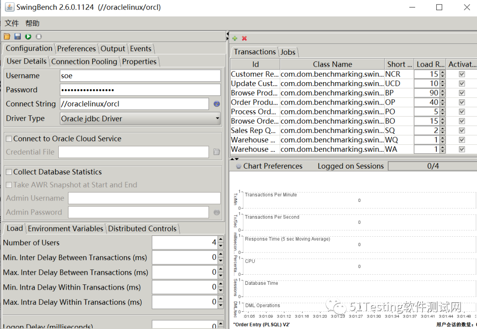
Task: Change Min. Inter Delay spinner value
Action: coord(221,257)
